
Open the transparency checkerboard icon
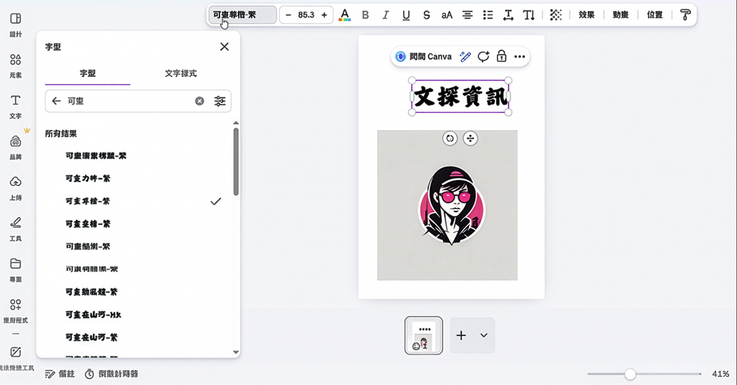[x=555, y=15]
